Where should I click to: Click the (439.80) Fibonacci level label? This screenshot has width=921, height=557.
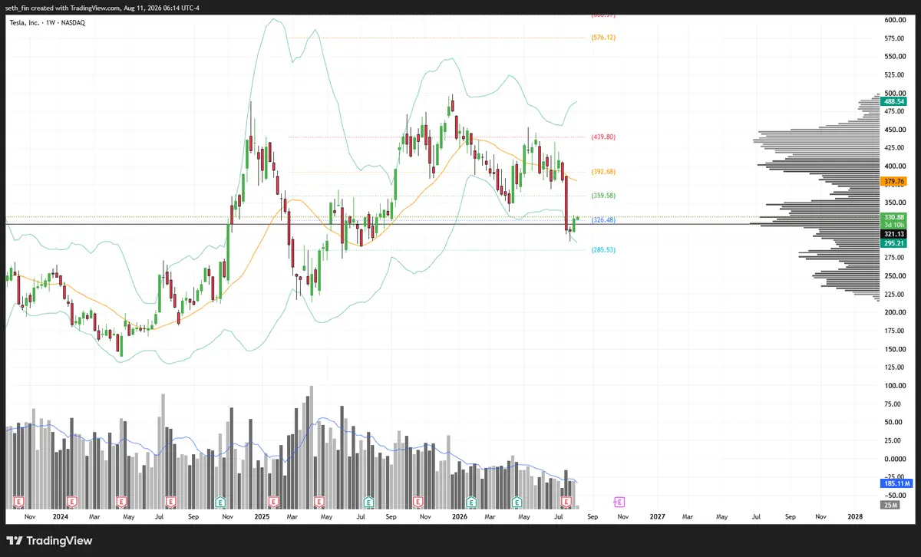tap(604, 137)
